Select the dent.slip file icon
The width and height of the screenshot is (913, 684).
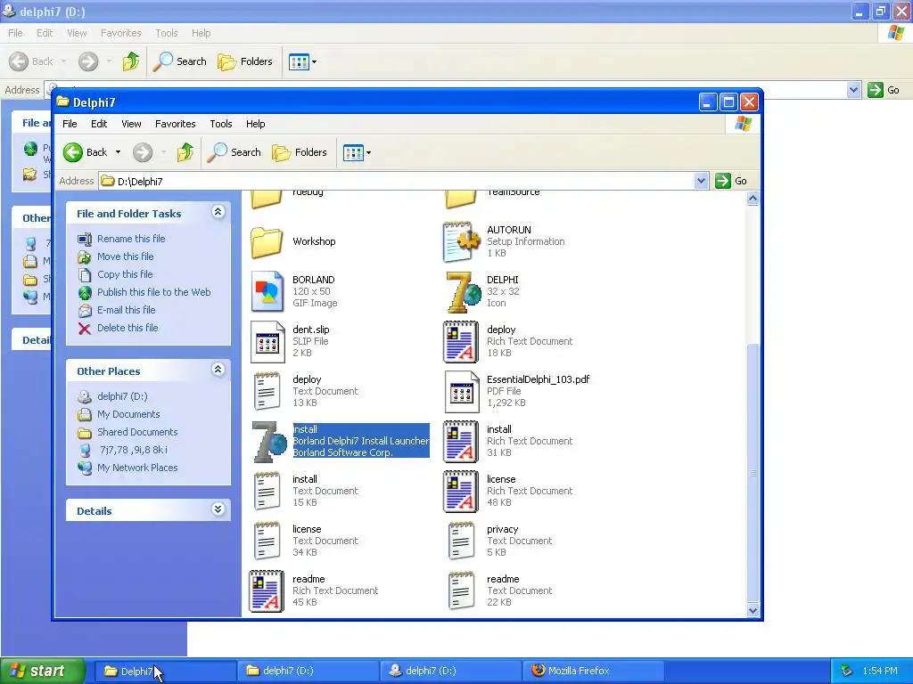tap(267, 341)
